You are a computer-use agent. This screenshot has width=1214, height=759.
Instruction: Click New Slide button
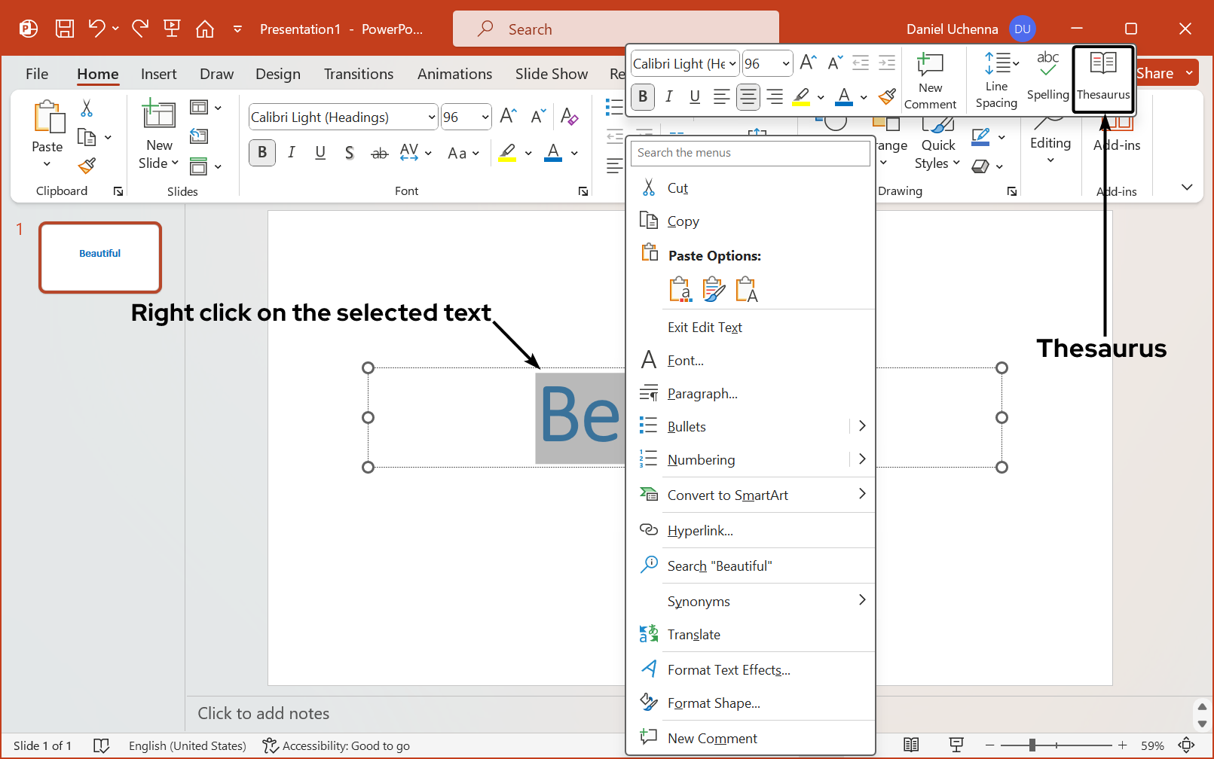tap(159, 114)
